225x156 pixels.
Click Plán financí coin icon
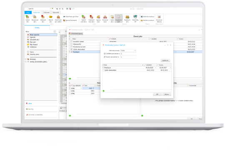click(28, 45)
